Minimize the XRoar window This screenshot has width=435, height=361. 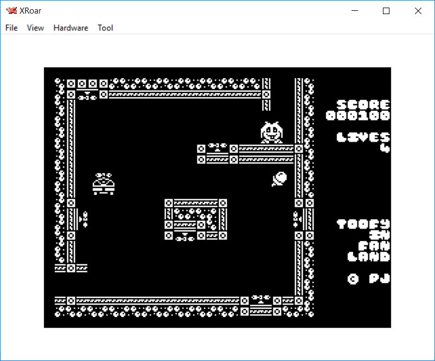point(355,11)
